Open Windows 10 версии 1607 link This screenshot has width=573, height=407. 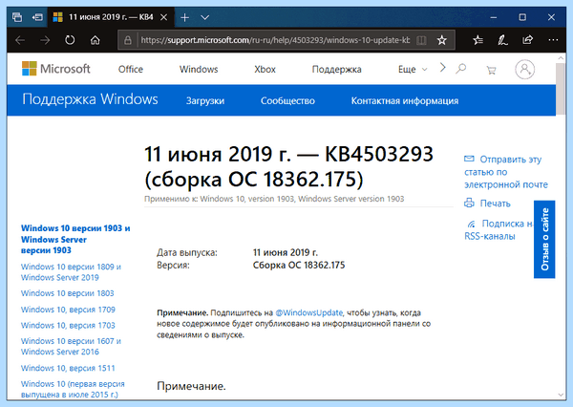click(x=71, y=346)
